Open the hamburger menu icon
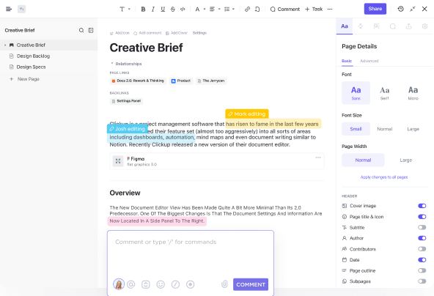434x296 pixels. 9,9
